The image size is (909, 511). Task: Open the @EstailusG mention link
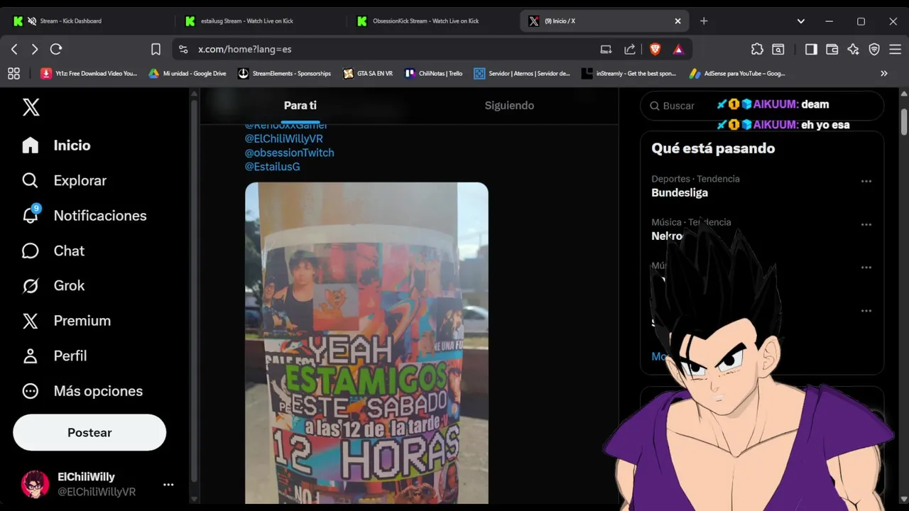pos(273,166)
